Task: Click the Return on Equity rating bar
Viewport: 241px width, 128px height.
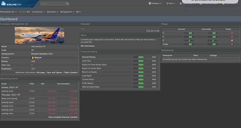Action: tap(138, 72)
